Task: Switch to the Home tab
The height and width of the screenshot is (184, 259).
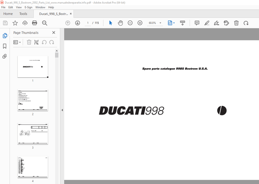Action: point(8,14)
